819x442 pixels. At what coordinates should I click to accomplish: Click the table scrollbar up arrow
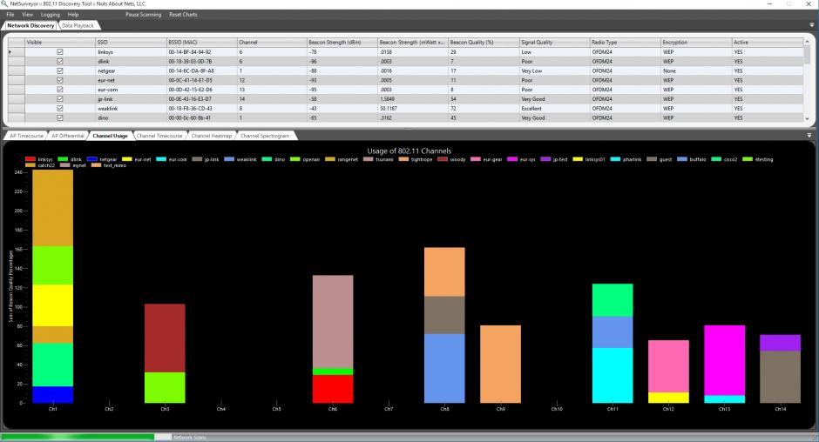[807, 42]
